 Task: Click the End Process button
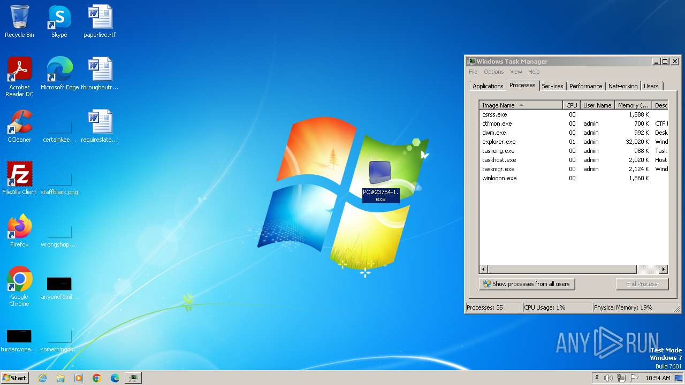pos(642,284)
